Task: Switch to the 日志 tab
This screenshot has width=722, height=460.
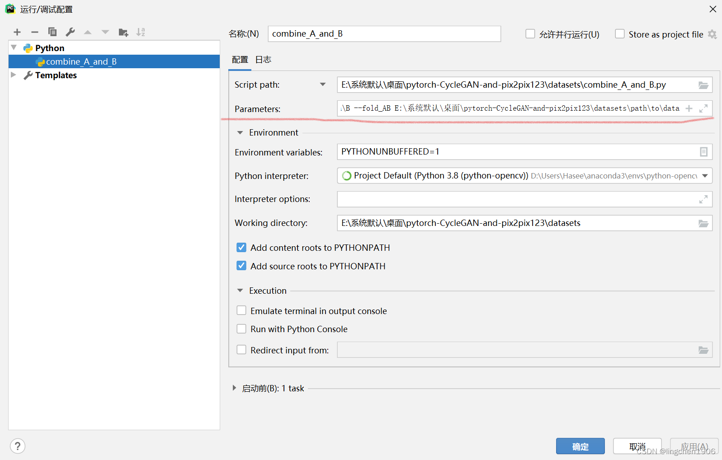Action: pos(263,60)
